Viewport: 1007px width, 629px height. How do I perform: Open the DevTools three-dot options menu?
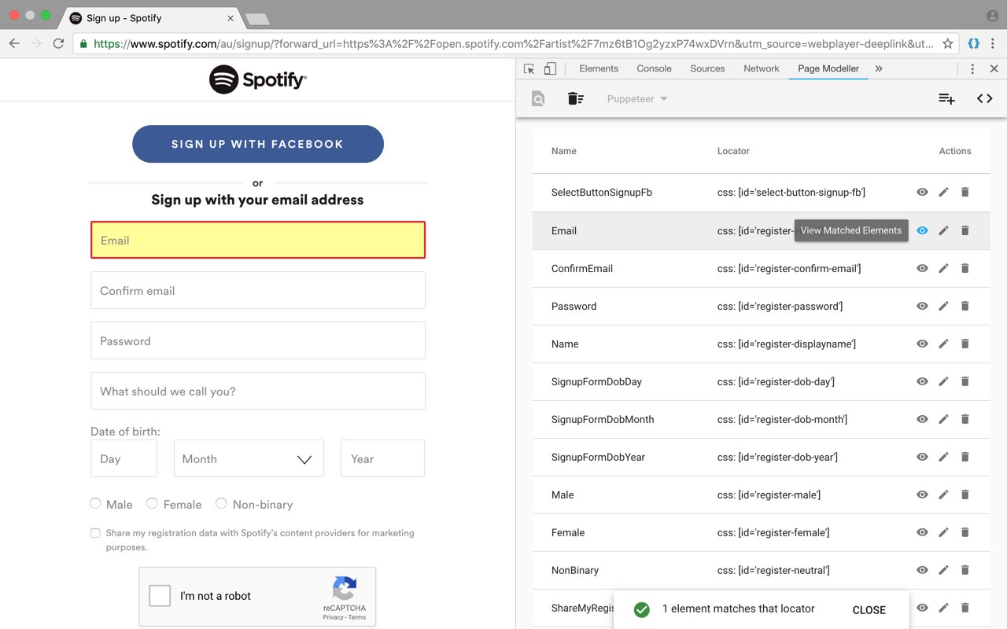[x=973, y=69]
